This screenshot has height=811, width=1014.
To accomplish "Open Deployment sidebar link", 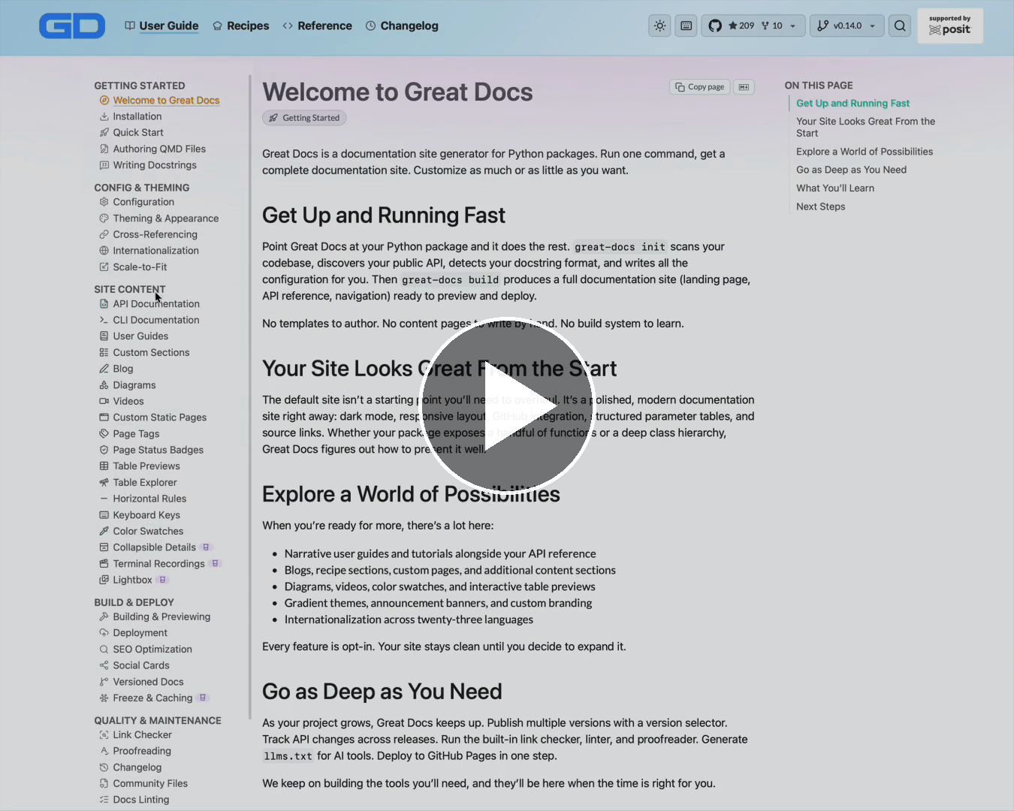I will (140, 633).
